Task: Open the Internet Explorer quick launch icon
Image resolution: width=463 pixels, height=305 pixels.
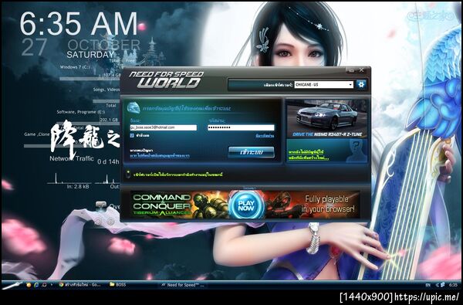Action: click(36, 285)
